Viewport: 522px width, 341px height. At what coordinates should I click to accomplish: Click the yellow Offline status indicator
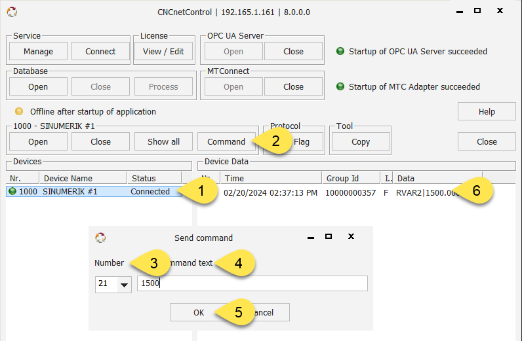click(19, 111)
